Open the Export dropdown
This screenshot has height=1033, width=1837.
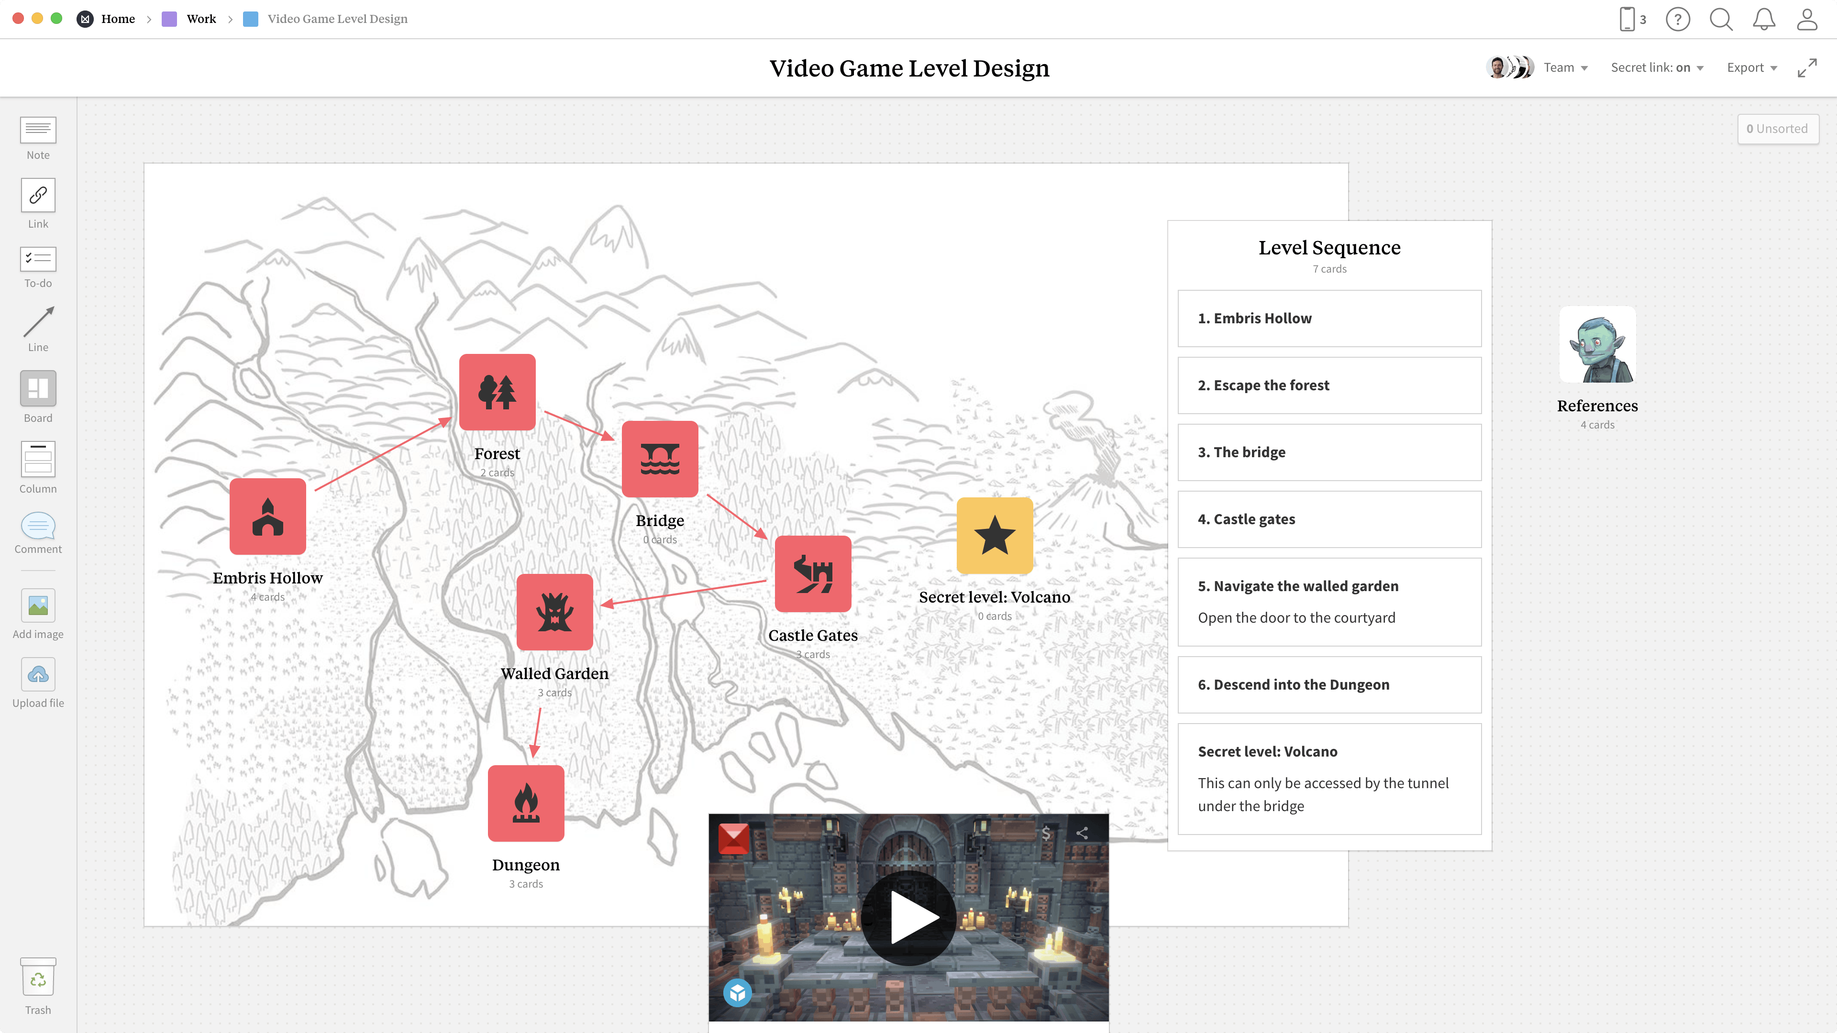[1751, 67]
